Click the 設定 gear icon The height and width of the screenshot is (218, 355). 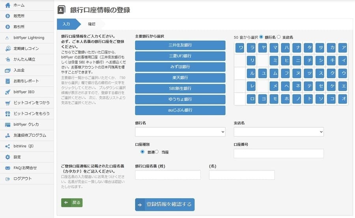pyautogui.click(x=8, y=157)
